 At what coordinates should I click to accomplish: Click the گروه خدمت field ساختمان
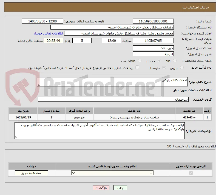coord(113,99)
